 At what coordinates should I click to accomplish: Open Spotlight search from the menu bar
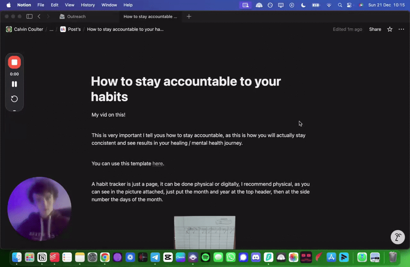(340, 5)
